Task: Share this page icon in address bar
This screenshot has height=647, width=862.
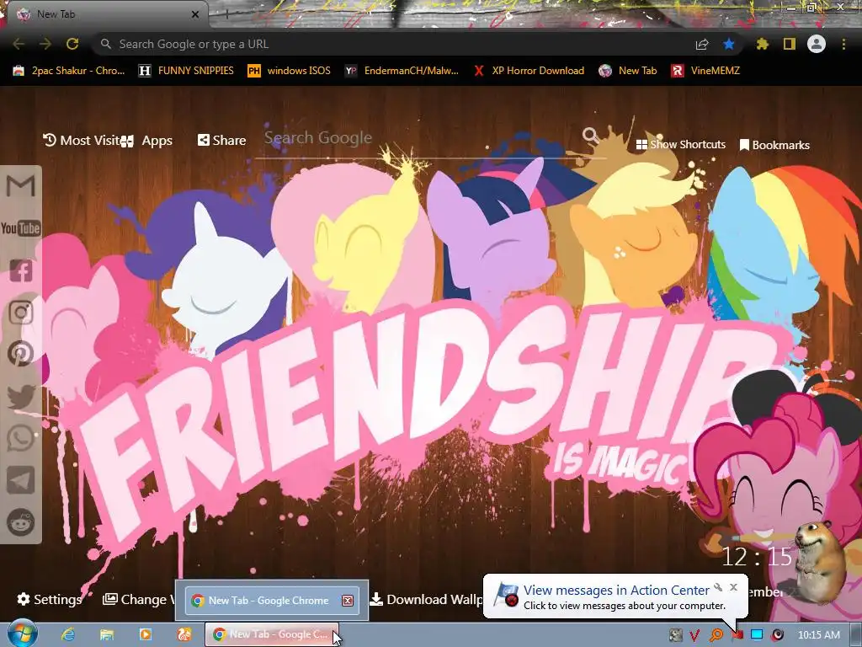Action: 702,45
